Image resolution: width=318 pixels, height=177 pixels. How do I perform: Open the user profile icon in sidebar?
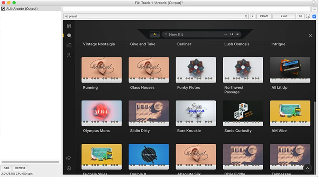tap(69, 55)
